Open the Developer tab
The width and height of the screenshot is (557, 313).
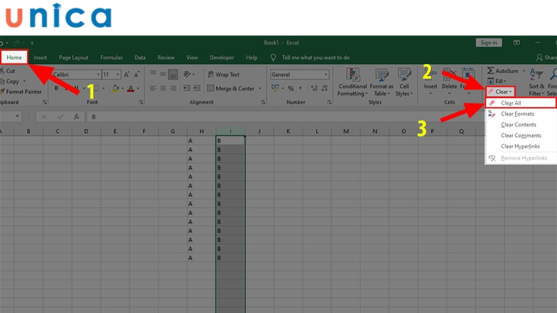221,58
